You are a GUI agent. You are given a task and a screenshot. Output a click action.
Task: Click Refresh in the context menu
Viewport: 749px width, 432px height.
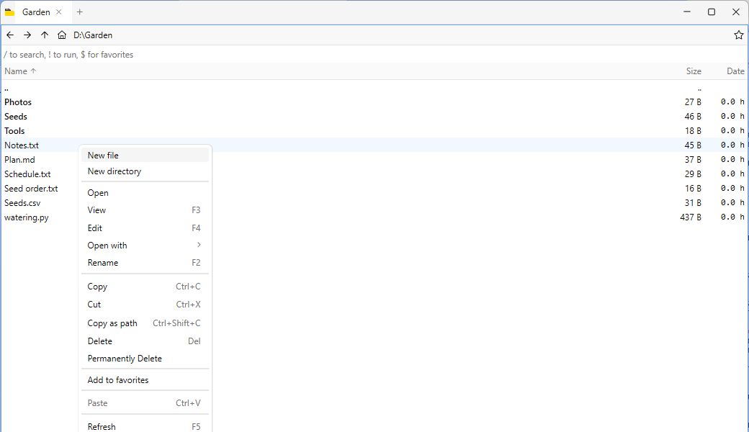click(145, 426)
